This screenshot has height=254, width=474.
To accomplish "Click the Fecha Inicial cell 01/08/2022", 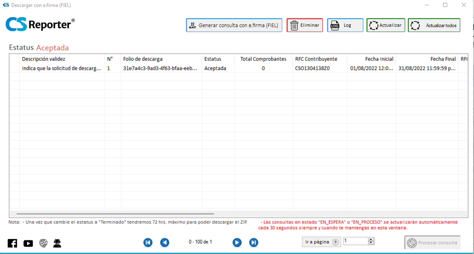I will pyautogui.click(x=371, y=68).
